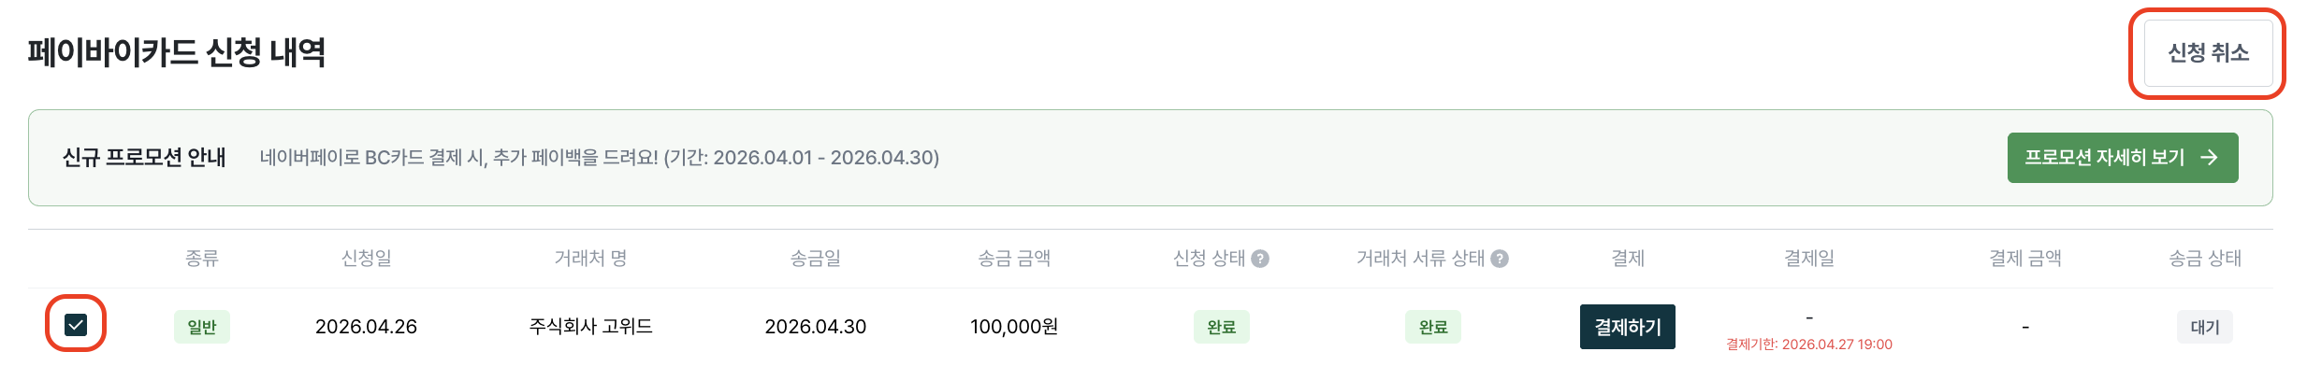
Task: Click the 송금 금액 column header
Action: click(x=1014, y=259)
